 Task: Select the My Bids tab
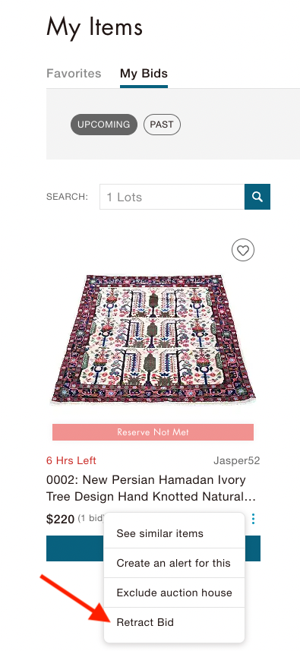click(144, 74)
